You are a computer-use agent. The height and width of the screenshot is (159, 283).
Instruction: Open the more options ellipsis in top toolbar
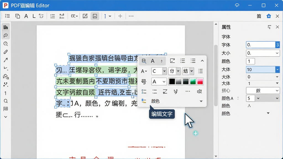pyautogui.click(x=131, y=16)
